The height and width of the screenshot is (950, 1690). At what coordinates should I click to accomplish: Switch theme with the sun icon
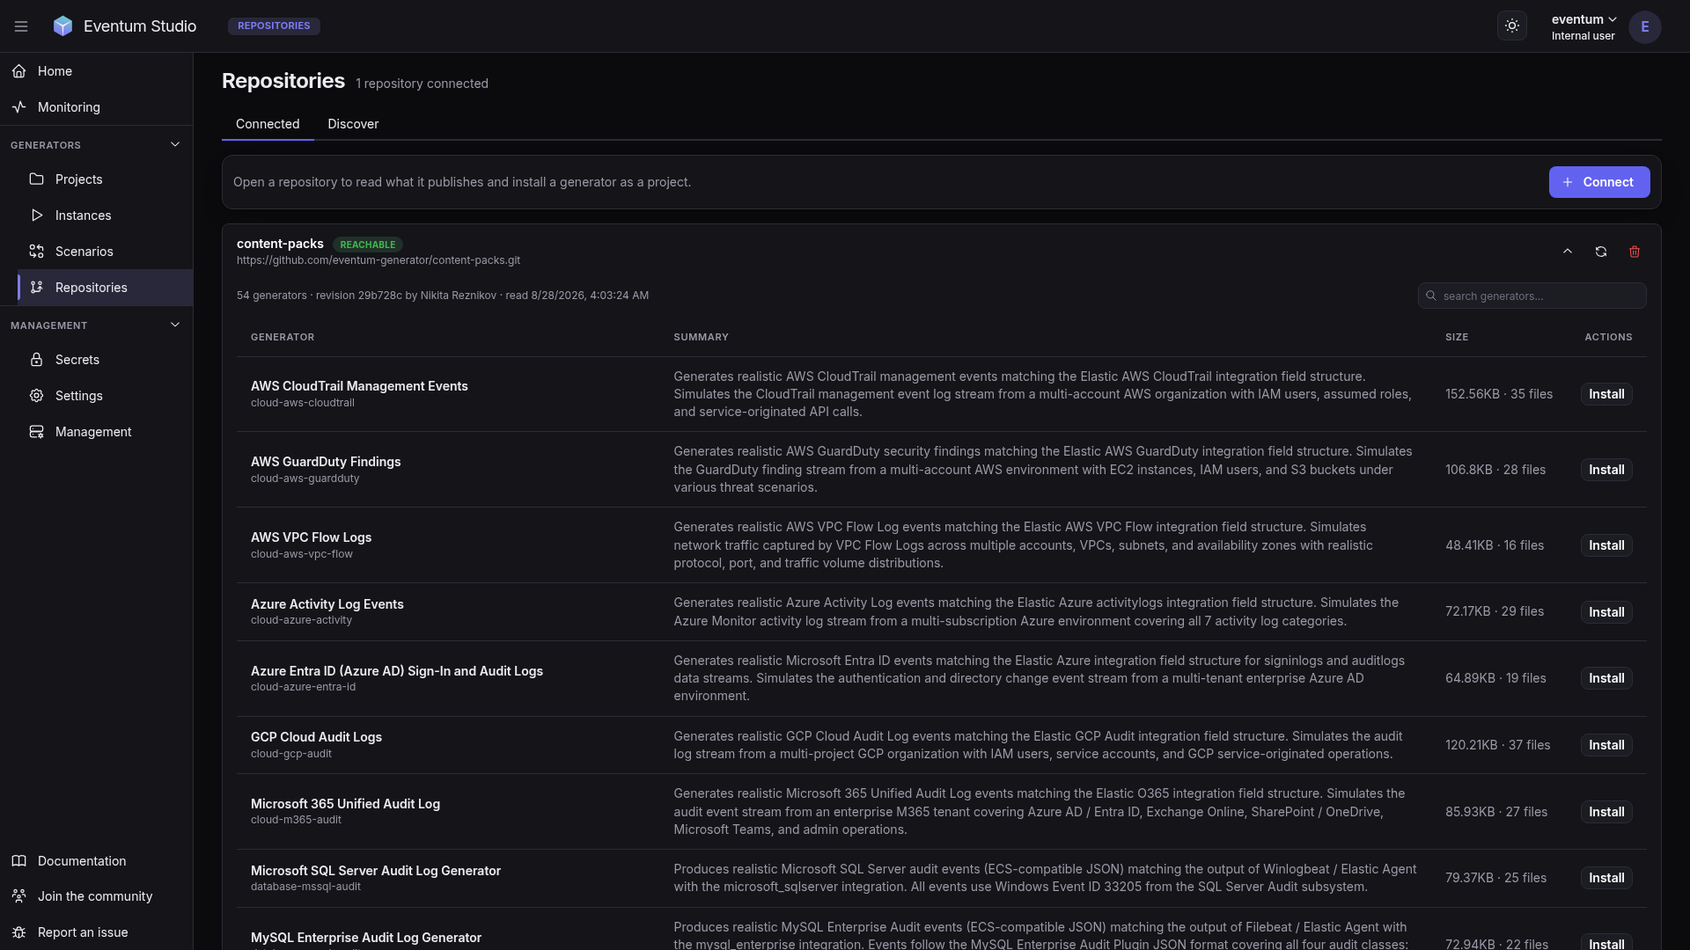pyautogui.click(x=1512, y=26)
